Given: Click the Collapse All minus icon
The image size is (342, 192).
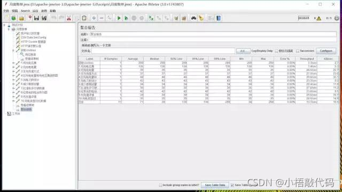Looking at the screenshot, I should pyautogui.click(x=102, y=18).
